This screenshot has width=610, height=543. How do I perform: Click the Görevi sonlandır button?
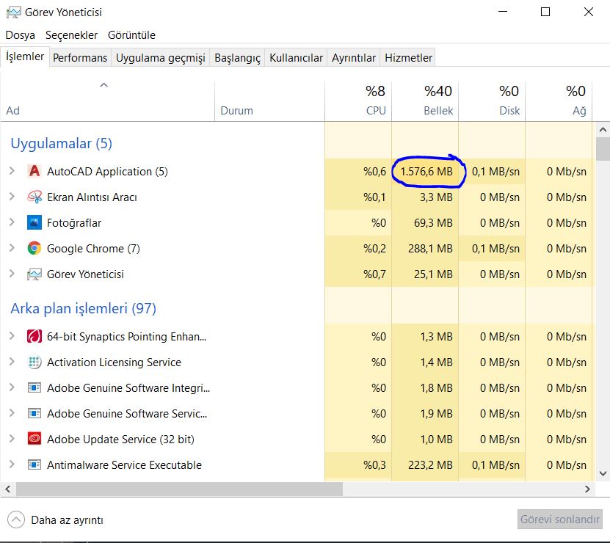pos(561,520)
